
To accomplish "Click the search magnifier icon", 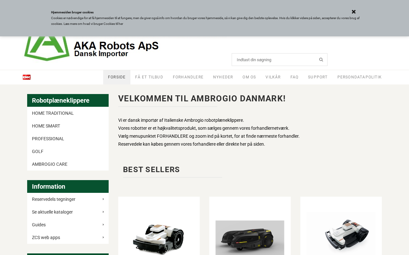I will (321, 60).
